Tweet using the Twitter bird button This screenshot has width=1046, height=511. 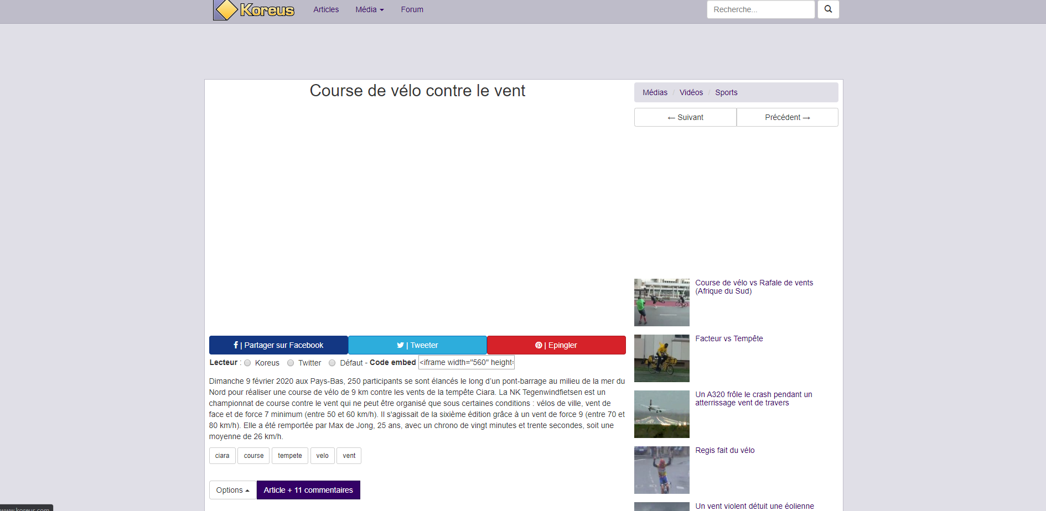click(x=417, y=345)
